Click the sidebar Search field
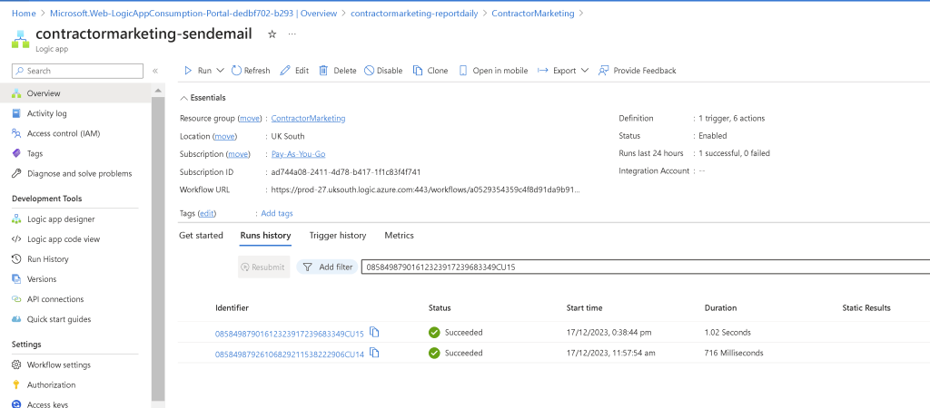 pos(78,71)
